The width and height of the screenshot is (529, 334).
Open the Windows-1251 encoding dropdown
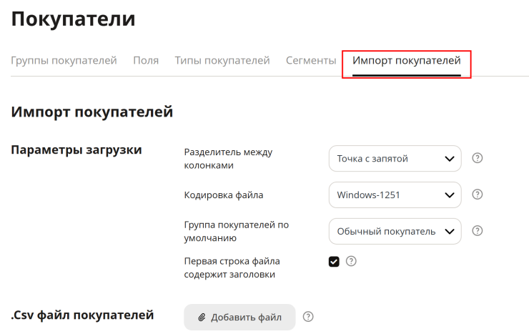(395, 195)
